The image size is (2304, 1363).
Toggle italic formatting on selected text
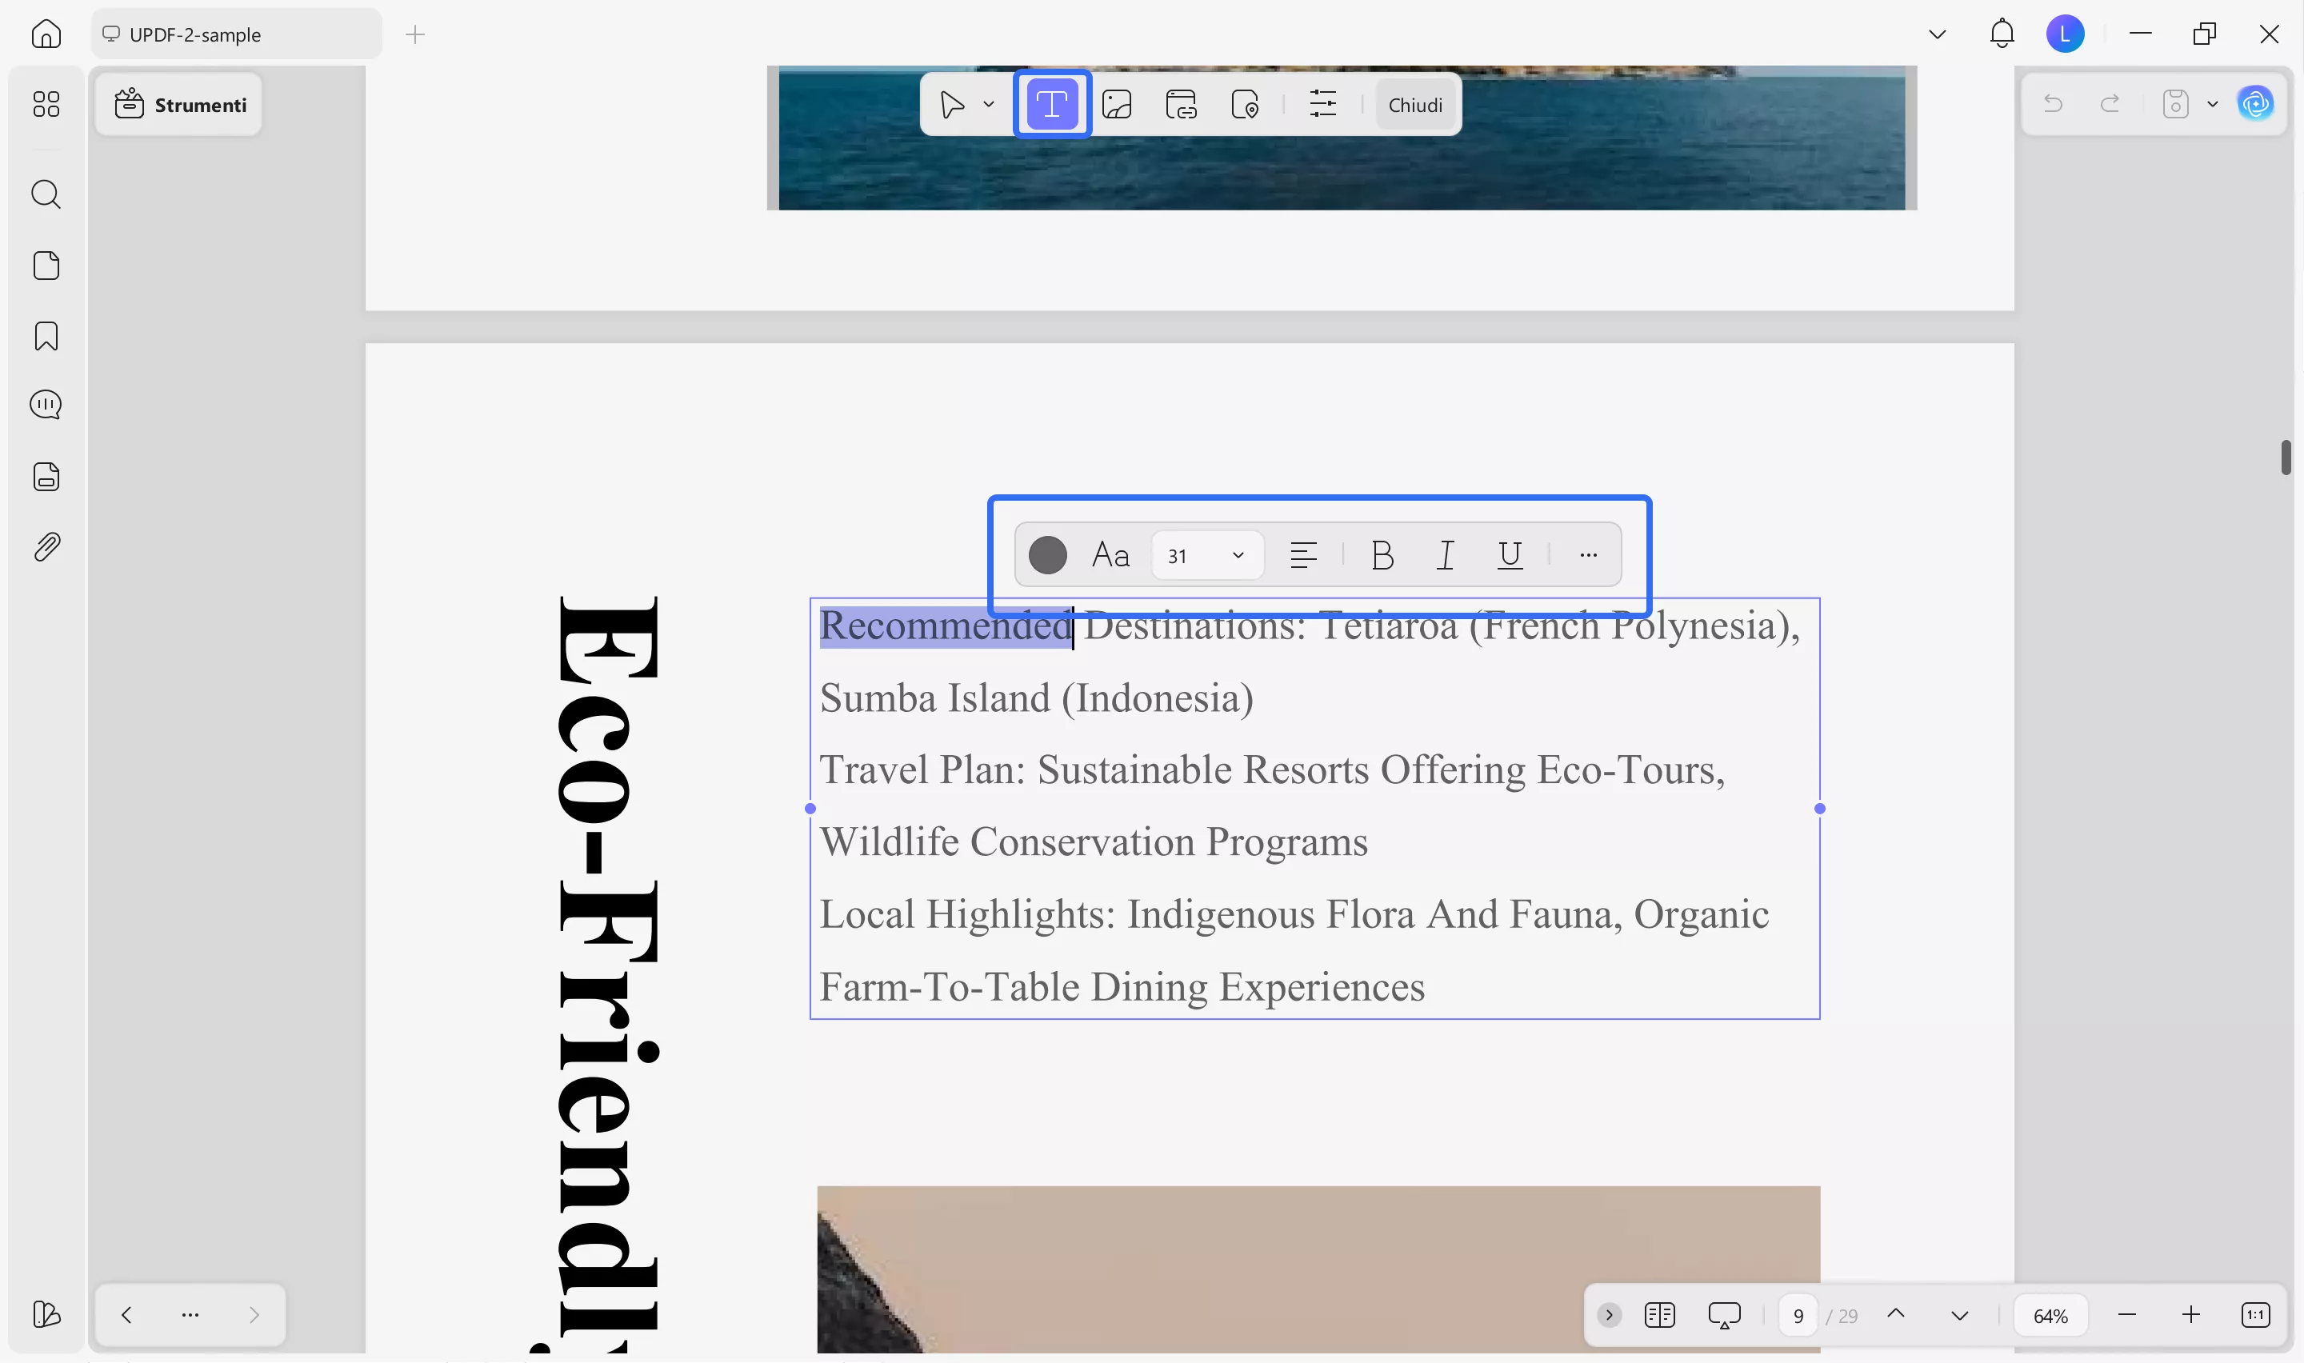click(x=1445, y=555)
